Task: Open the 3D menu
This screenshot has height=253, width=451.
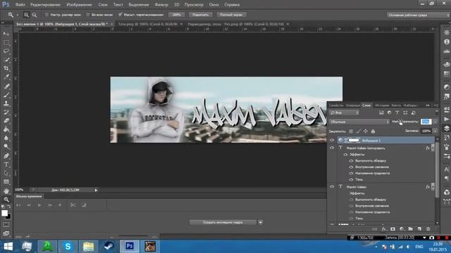Action: click(177, 5)
